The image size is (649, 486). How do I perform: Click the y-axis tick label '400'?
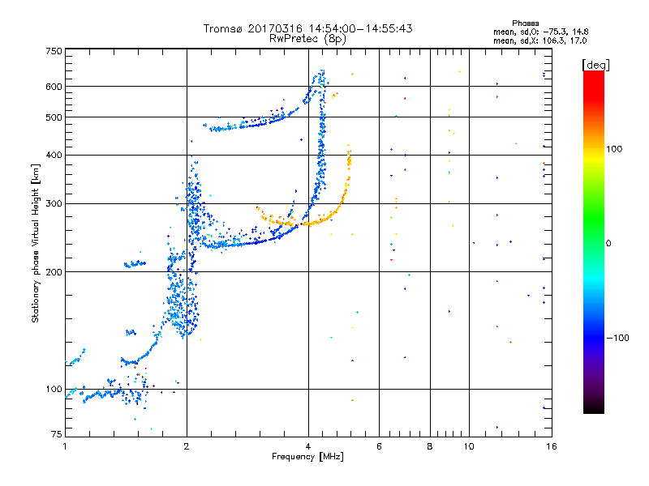pos(54,156)
